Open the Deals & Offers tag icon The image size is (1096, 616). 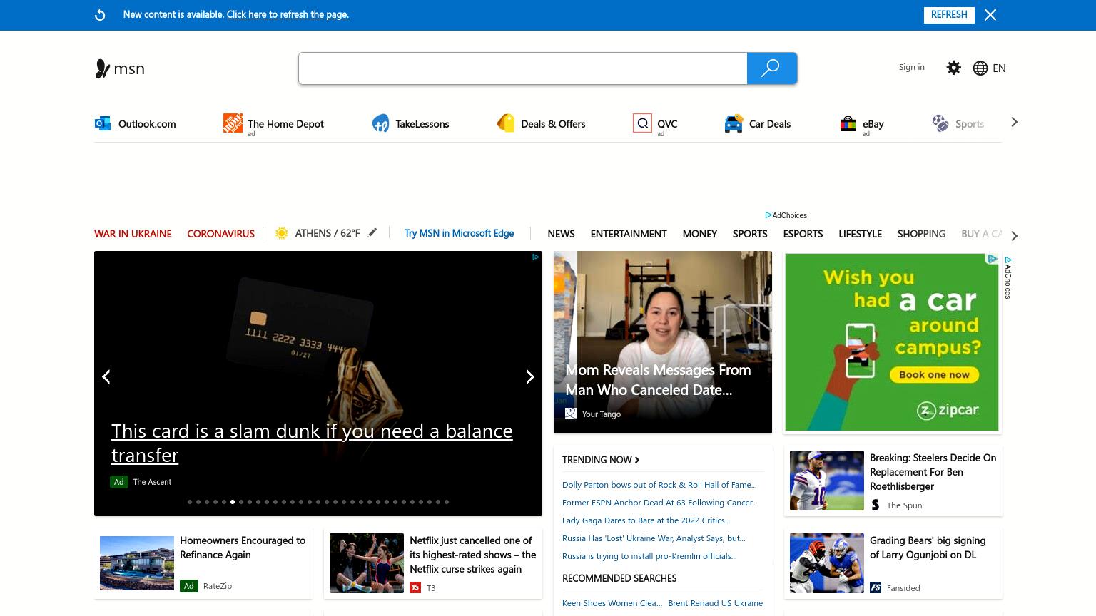[x=505, y=123]
